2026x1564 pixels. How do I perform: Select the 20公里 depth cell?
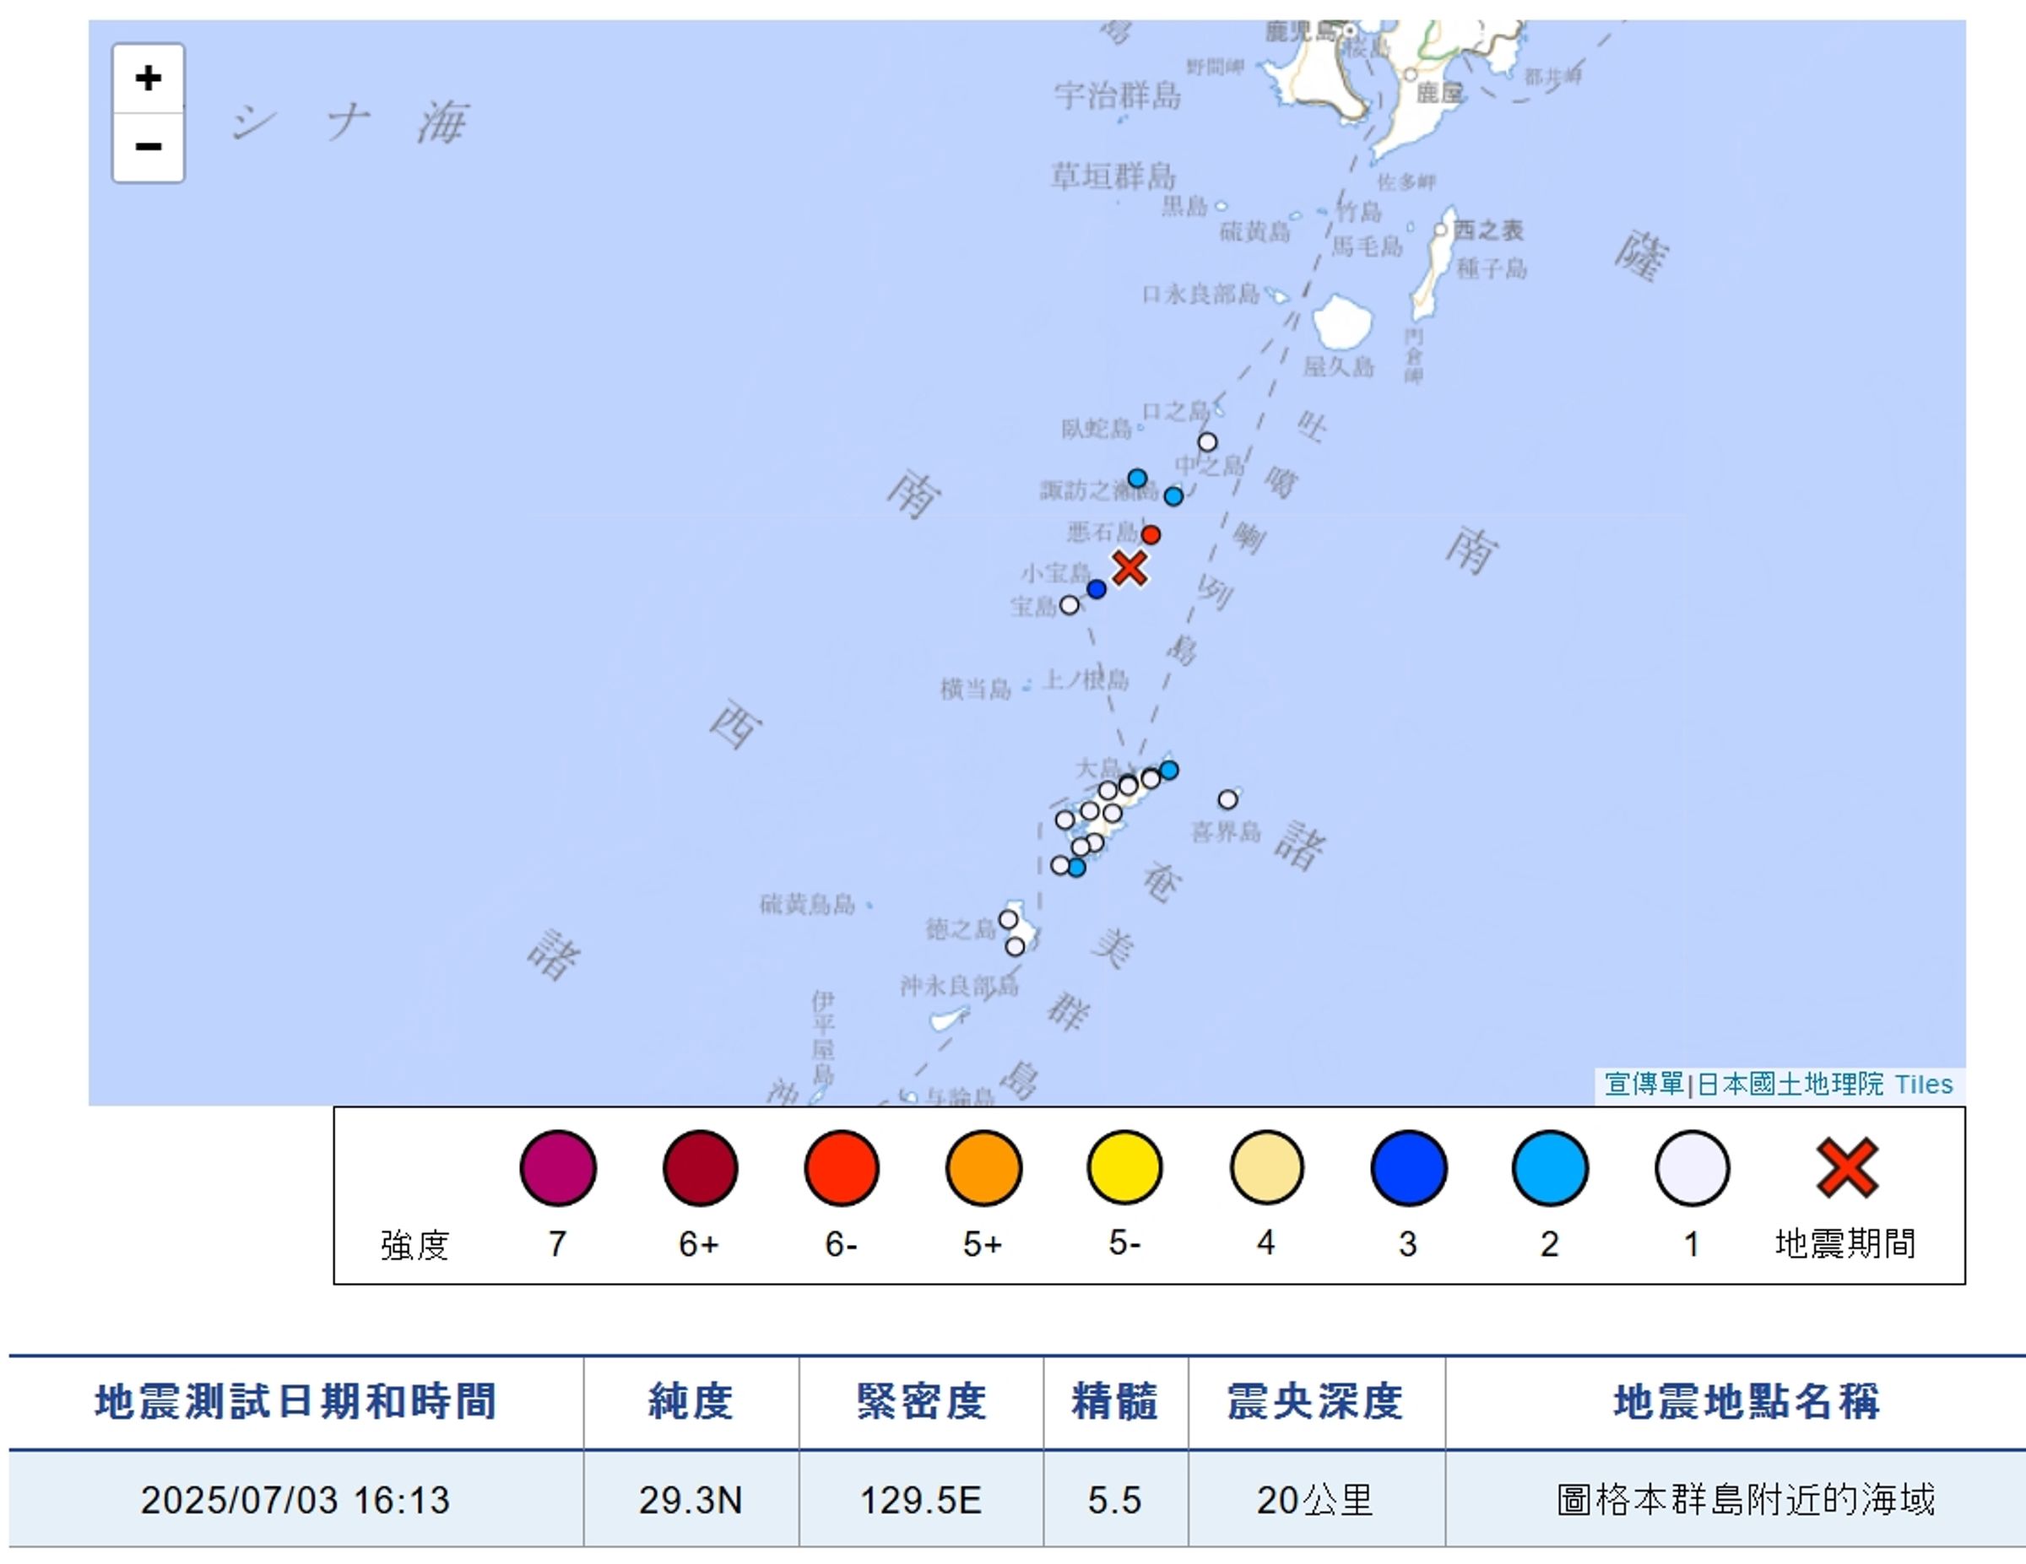click(1315, 1499)
